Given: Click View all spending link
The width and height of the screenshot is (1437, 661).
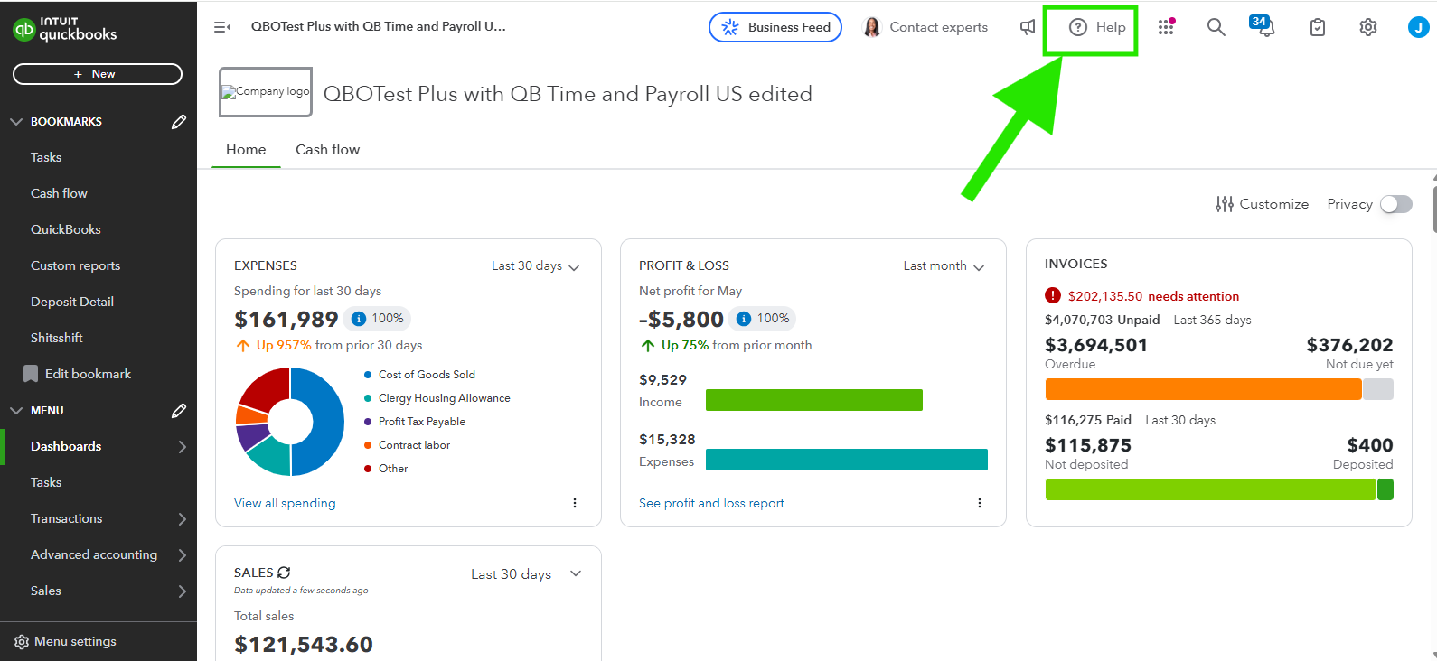Looking at the screenshot, I should pos(285,503).
